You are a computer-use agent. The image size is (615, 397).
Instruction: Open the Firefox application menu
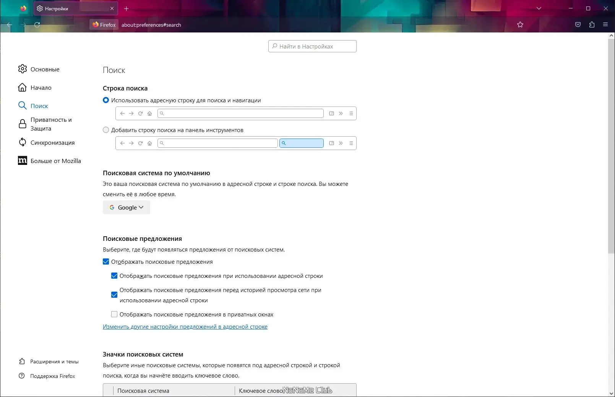click(x=605, y=25)
